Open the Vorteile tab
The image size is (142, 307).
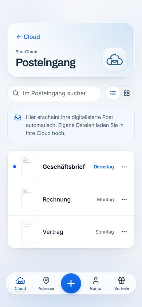122,283
